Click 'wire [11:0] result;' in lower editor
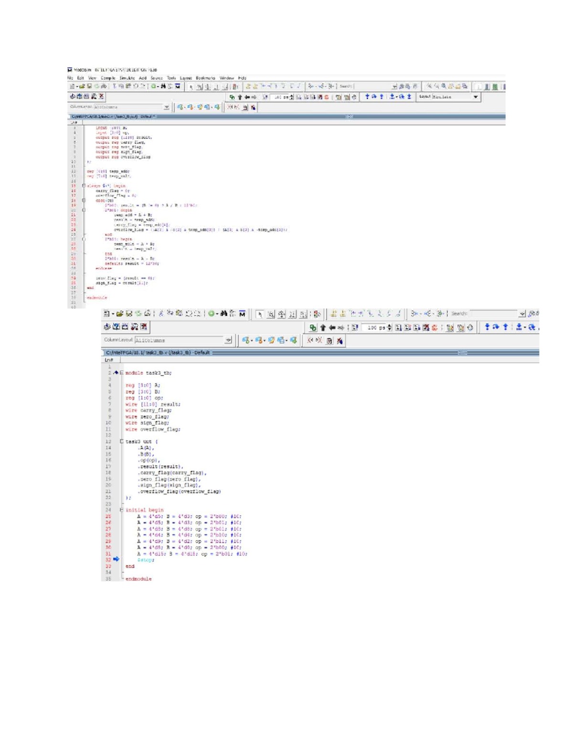 point(153,404)
